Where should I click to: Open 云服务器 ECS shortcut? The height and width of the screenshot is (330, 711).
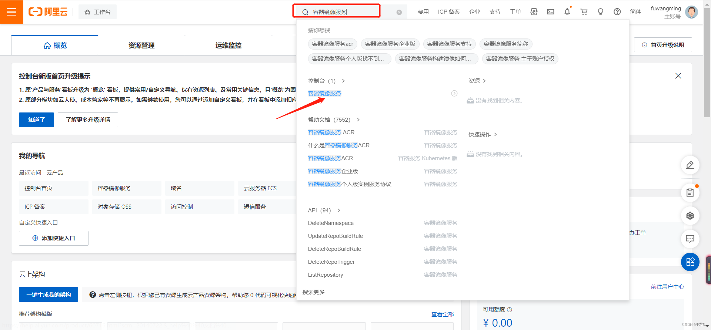coord(267,188)
